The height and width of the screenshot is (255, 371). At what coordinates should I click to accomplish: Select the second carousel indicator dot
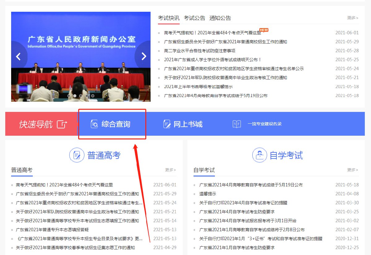(75, 96)
